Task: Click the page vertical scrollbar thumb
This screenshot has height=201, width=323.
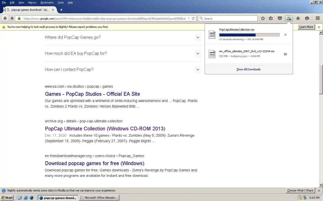Action: (321, 80)
